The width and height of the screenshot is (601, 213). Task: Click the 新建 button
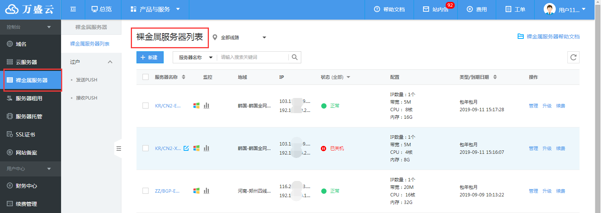(150, 57)
